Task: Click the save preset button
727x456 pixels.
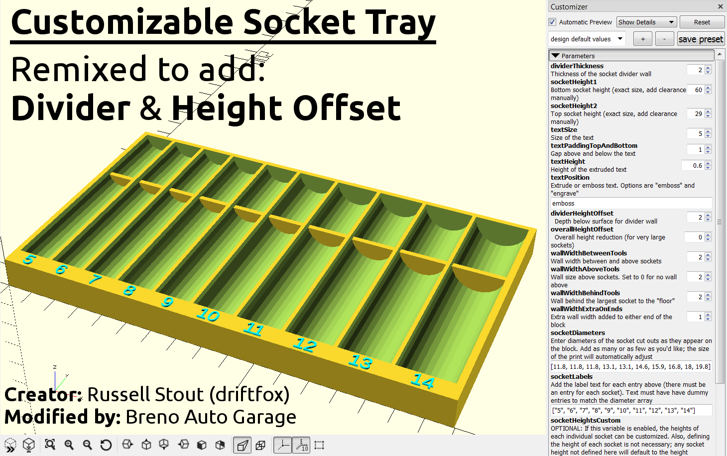Action: point(701,39)
